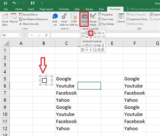Viewport: 160px width, 136px height.
Task: Select Form Controls List Box icon
Action: coord(99,33)
